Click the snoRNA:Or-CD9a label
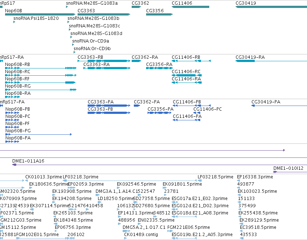The height and width of the screenshot is (240, 307). pyautogui.click(x=91, y=41)
